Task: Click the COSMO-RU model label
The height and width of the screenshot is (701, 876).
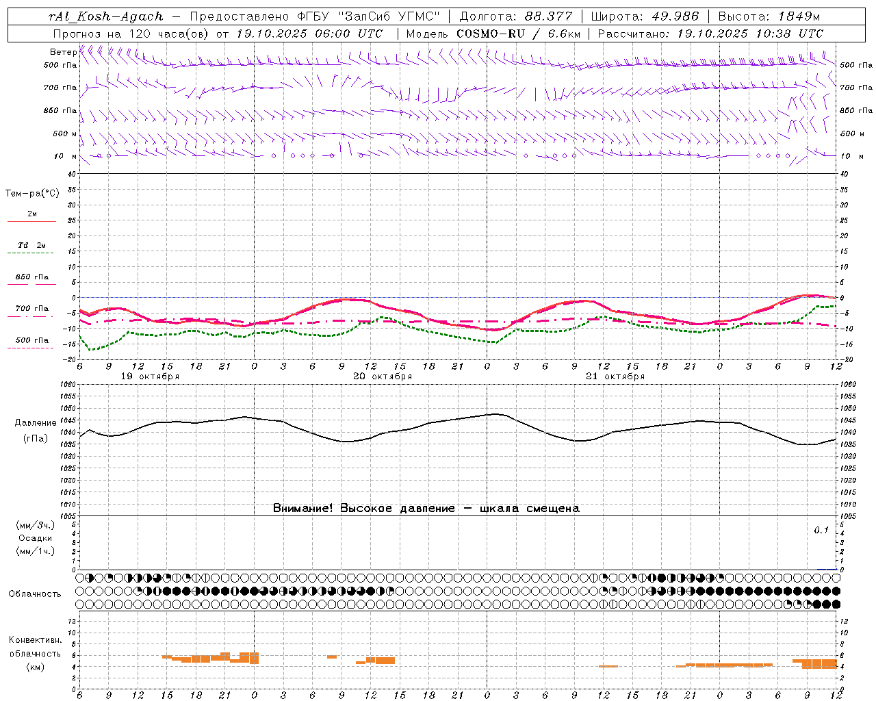Action: pyautogui.click(x=491, y=34)
